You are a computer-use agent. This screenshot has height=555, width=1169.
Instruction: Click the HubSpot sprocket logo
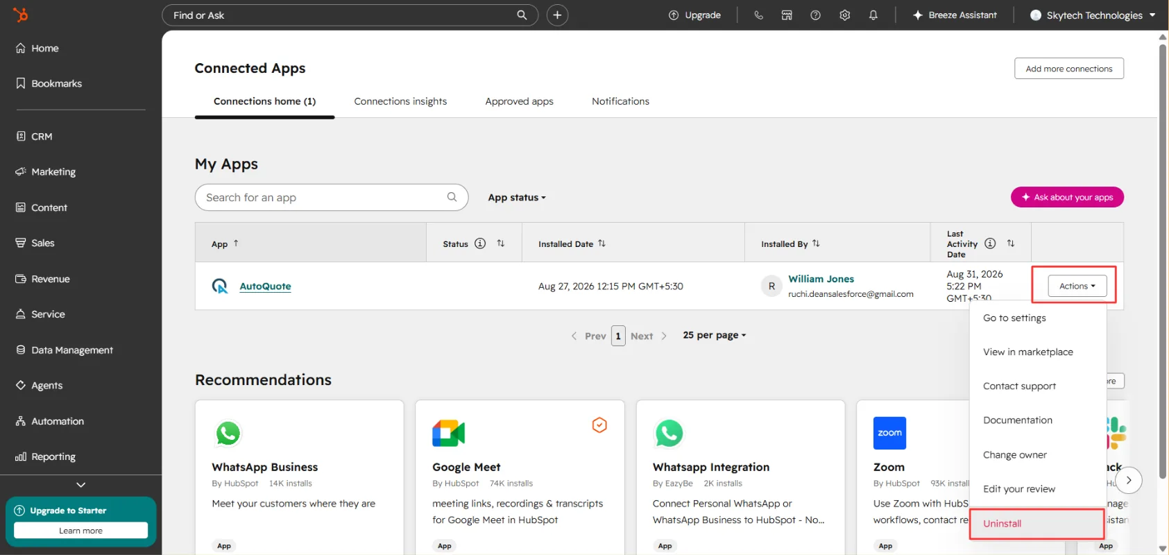coord(21,14)
